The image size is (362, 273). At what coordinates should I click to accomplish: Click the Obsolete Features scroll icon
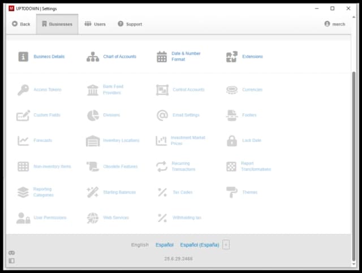point(93,167)
